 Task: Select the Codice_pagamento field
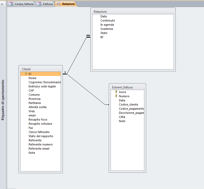coord(127,109)
